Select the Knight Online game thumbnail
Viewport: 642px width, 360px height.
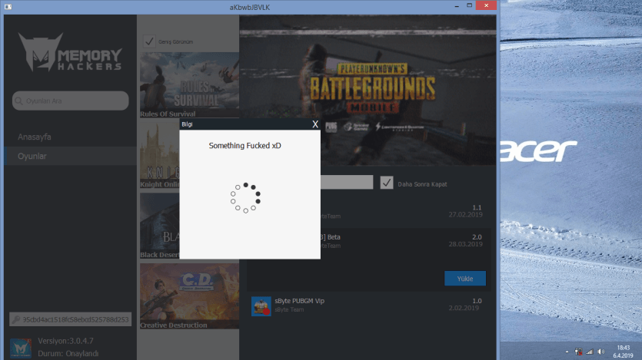[x=160, y=154]
